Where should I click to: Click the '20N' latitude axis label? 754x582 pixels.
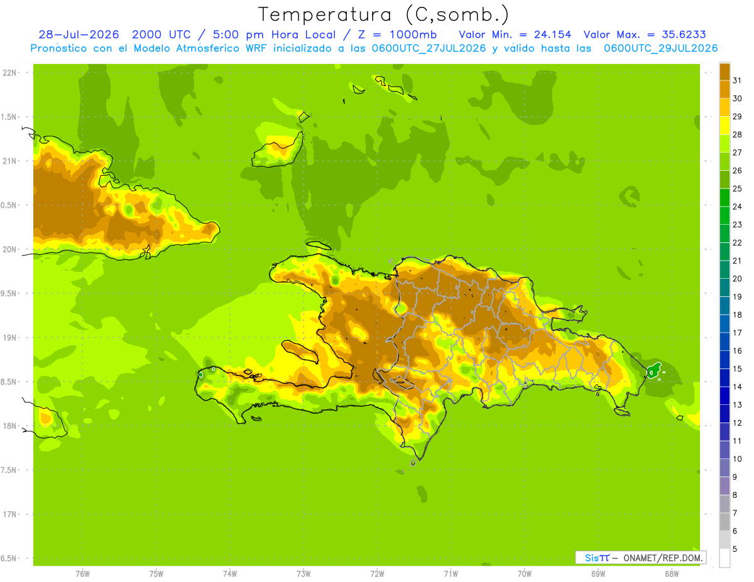[x=9, y=249]
